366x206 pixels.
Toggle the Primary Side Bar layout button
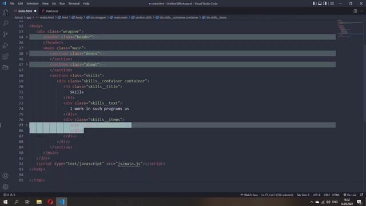[x=315, y=3]
